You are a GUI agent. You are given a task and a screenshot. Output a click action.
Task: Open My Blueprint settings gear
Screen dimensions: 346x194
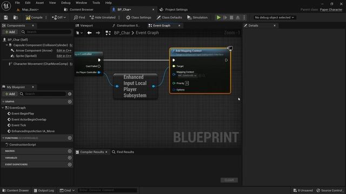coord(70,94)
